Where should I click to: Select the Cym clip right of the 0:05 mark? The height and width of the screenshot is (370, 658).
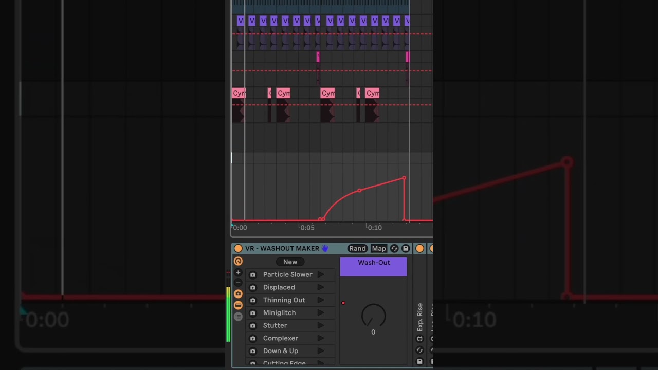[327, 93]
